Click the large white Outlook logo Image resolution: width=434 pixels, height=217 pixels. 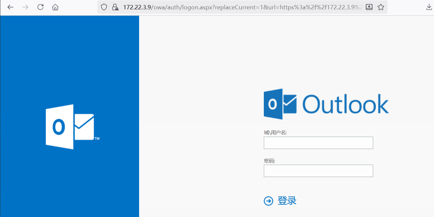[70, 127]
